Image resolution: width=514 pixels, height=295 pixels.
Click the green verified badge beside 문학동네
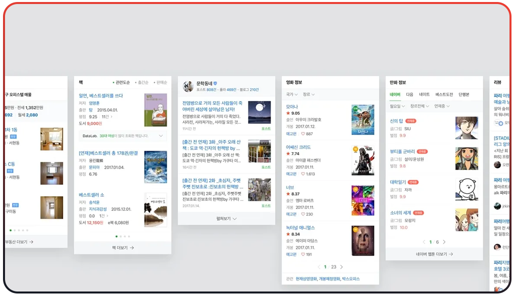(x=214, y=84)
